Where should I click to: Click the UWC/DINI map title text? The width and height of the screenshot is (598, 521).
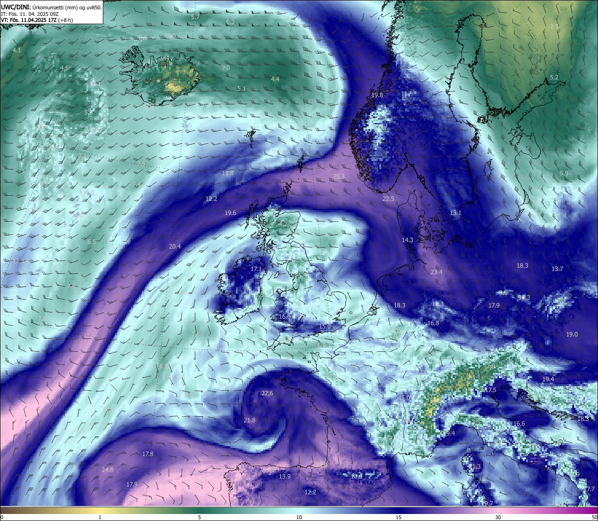coord(51,7)
